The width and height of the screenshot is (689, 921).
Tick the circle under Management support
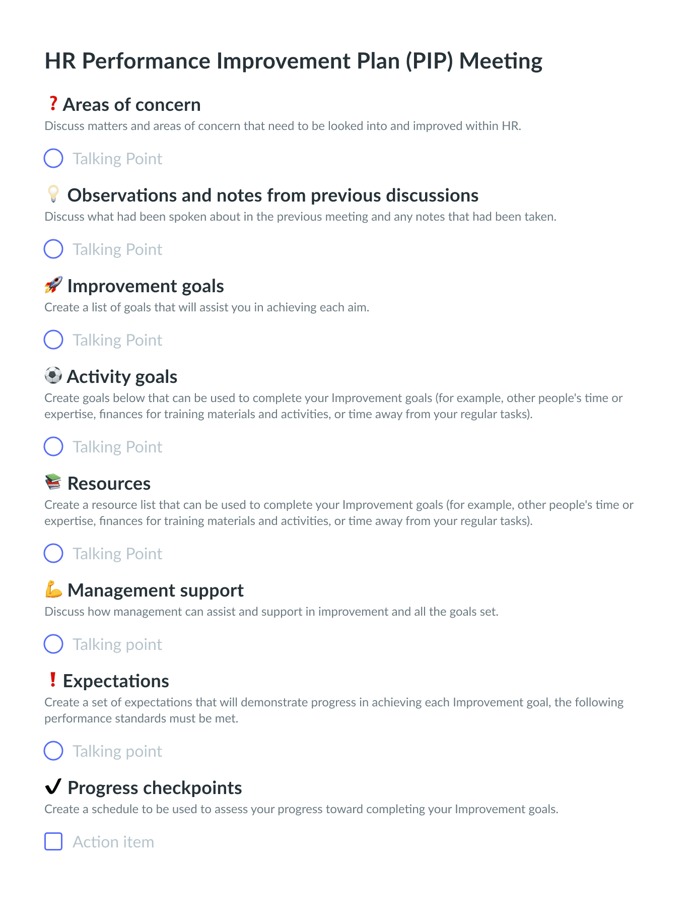pos(53,644)
